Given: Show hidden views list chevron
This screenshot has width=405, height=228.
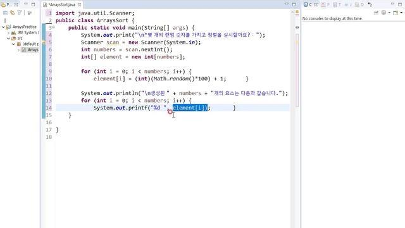Looking at the screenshot, I should (370, 4).
